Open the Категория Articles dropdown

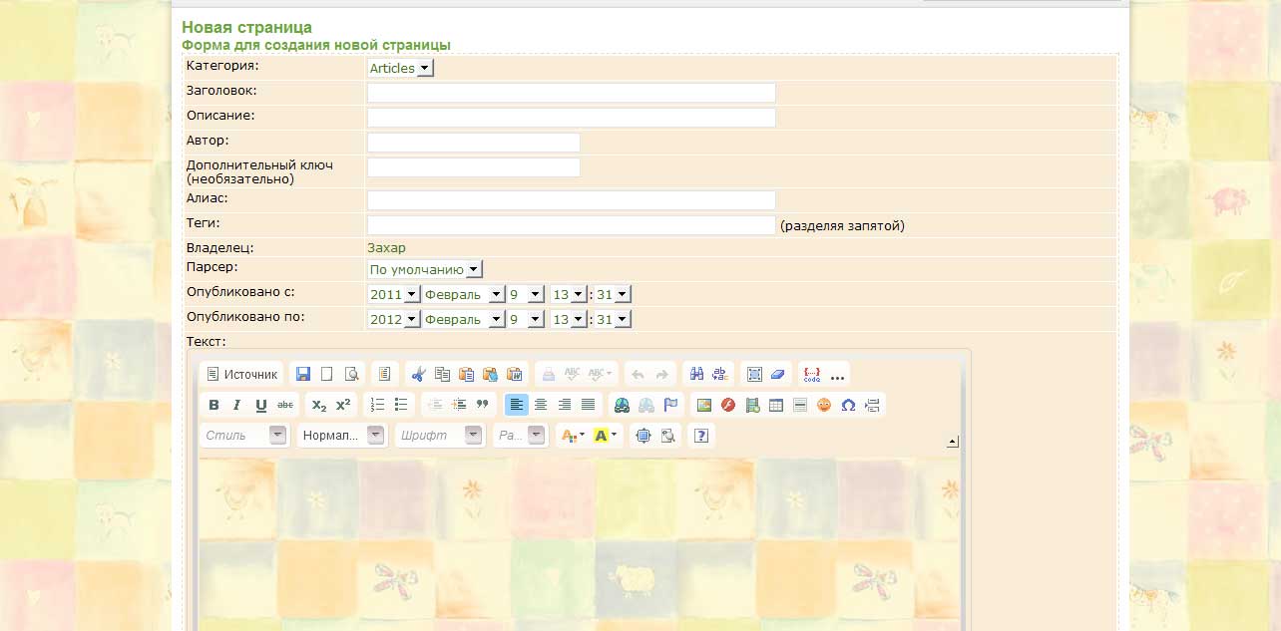[401, 68]
